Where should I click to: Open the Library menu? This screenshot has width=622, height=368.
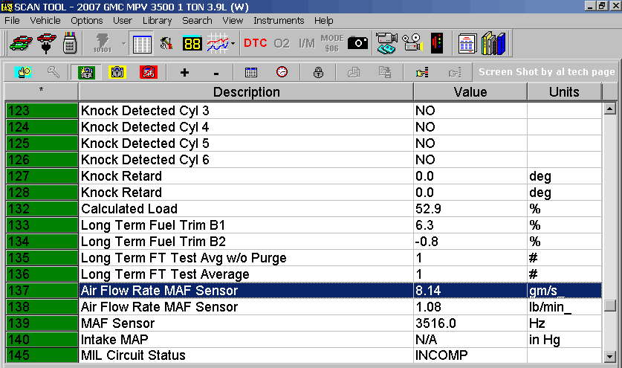(157, 20)
